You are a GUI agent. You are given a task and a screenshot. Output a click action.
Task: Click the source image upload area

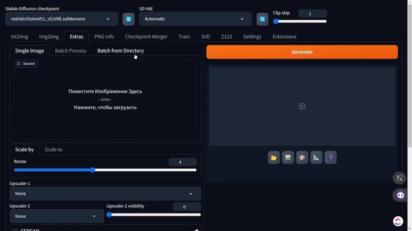point(106,99)
